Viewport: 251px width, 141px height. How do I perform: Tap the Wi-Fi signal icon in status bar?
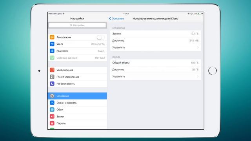(x=64, y=14)
